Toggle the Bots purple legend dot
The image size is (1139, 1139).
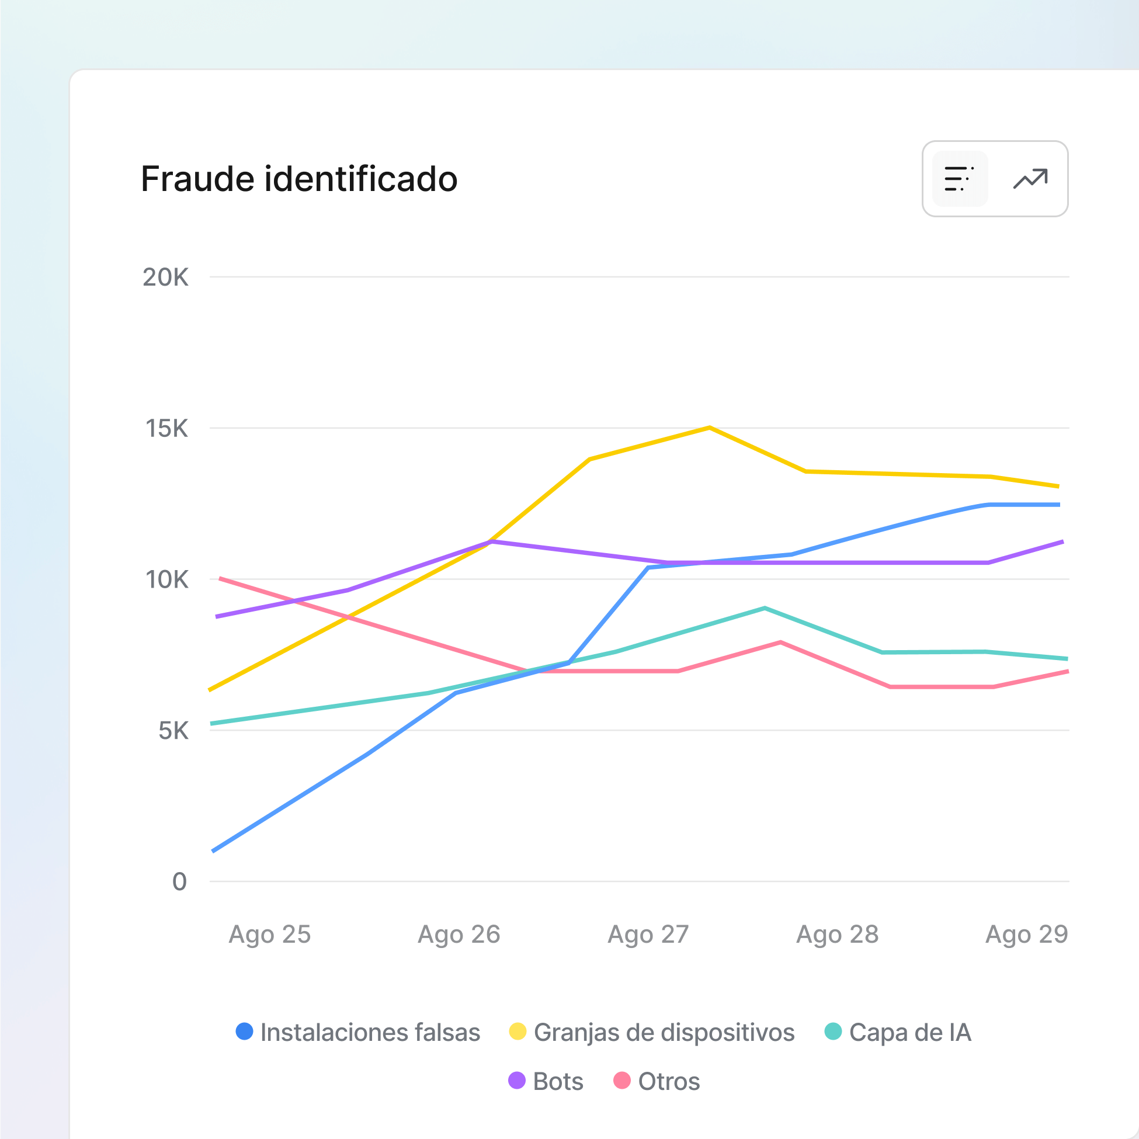516,1081
